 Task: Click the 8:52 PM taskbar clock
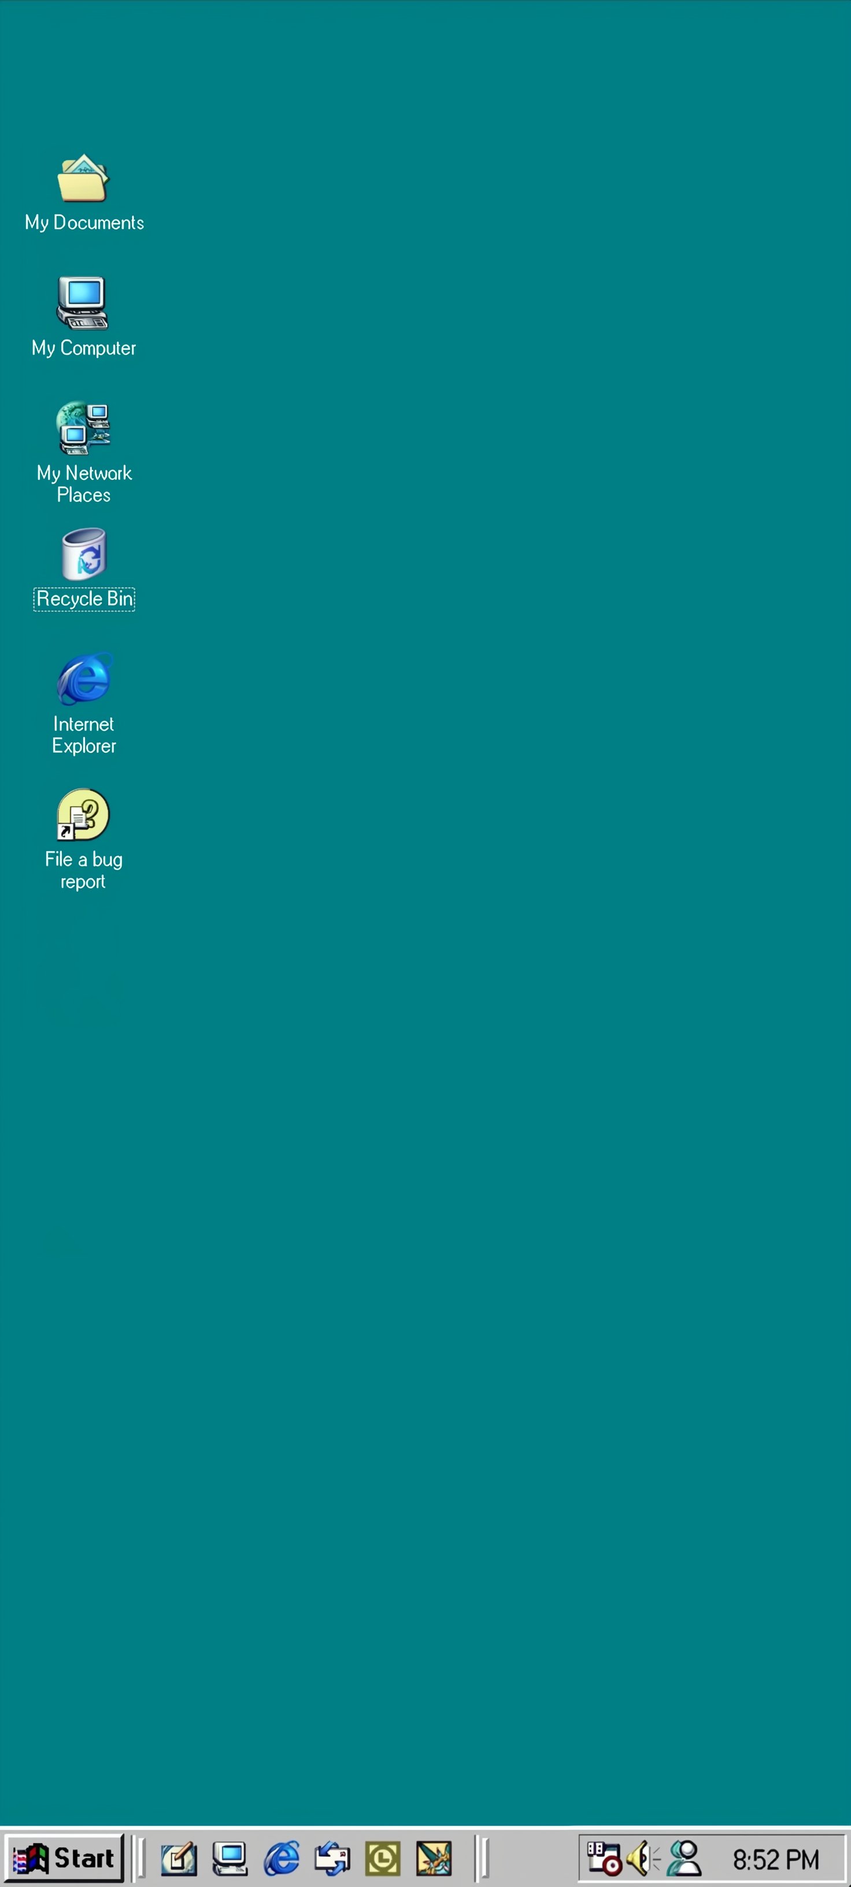[776, 1860]
